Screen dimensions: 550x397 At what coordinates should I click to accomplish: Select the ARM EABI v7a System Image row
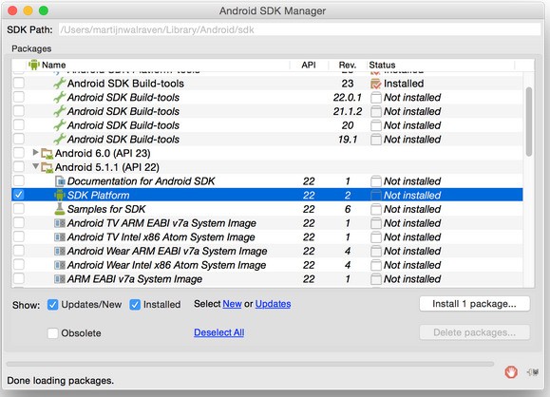click(x=267, y=279)
